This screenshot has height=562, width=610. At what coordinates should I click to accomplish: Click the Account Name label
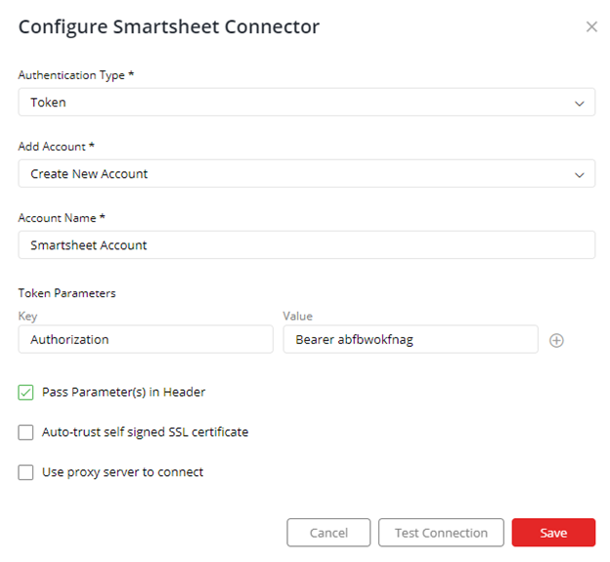point(62,218)
